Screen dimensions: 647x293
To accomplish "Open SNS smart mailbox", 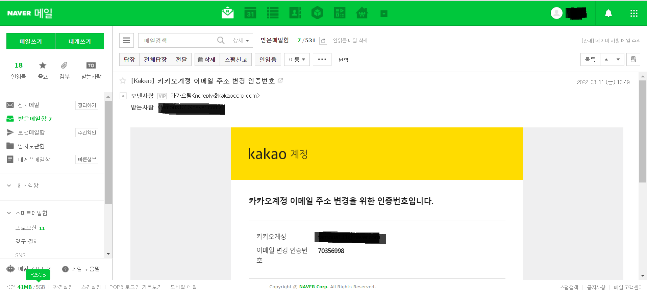I will [x=20, y=255].
